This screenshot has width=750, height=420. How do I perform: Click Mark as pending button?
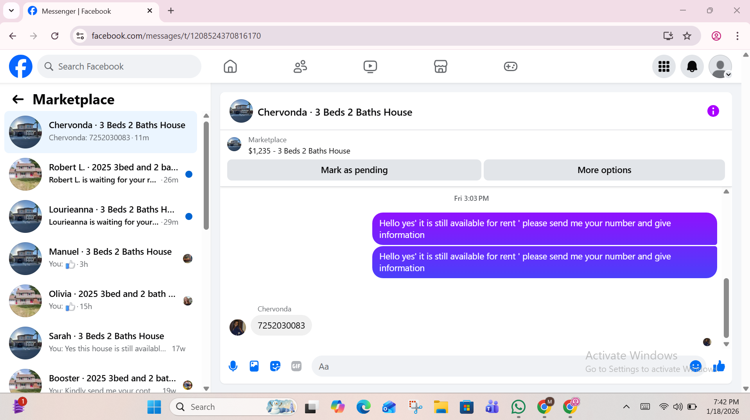pyautogui.click(x=354, y=170)
